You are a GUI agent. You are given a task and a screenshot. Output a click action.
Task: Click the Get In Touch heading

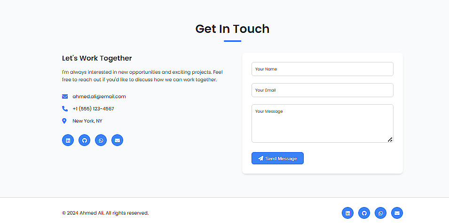point(232,29)
